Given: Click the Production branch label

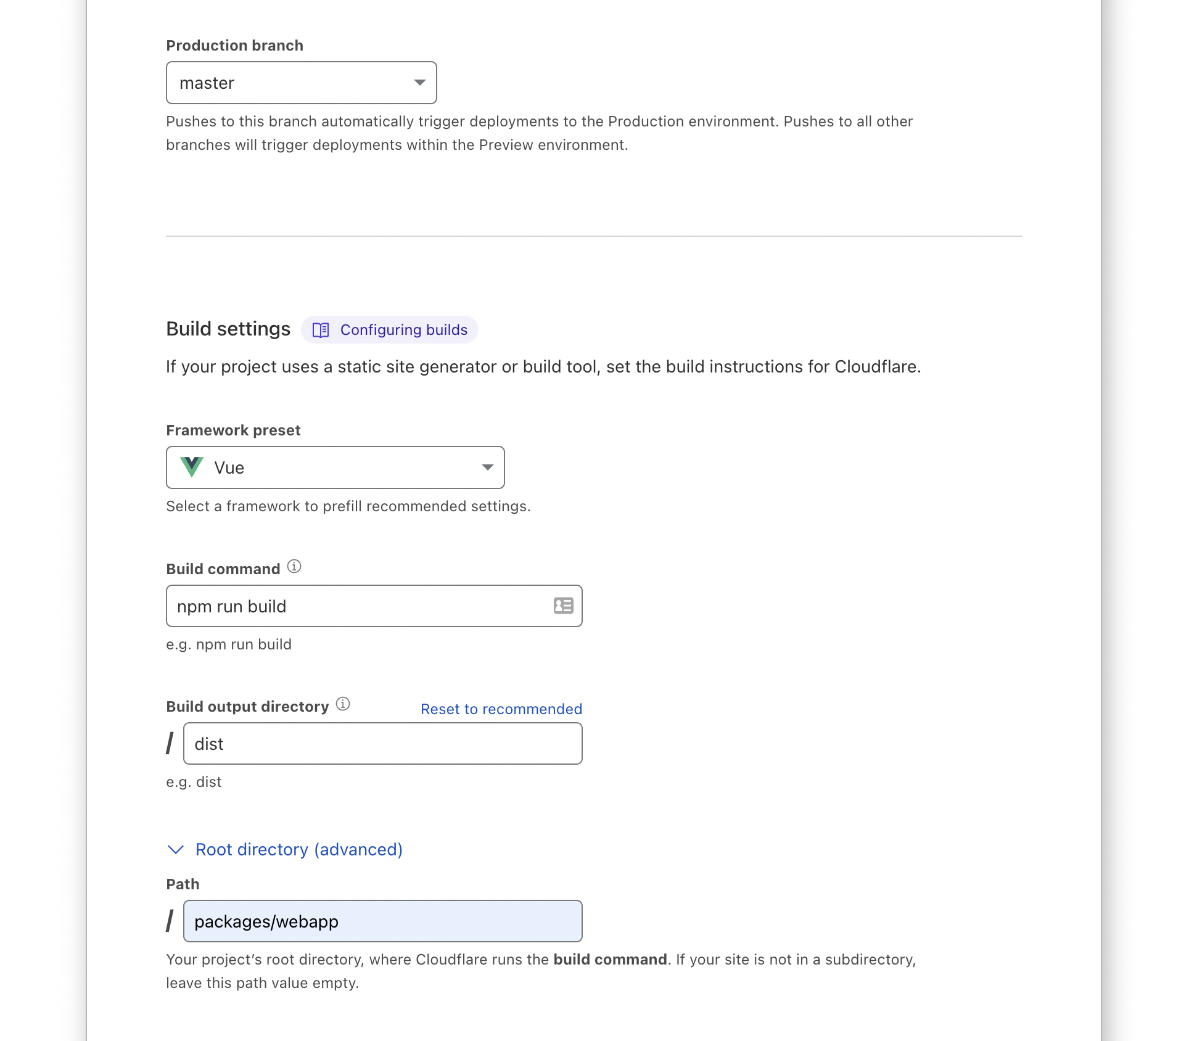Looking at the screenshot, I should (x=234, y=46).
